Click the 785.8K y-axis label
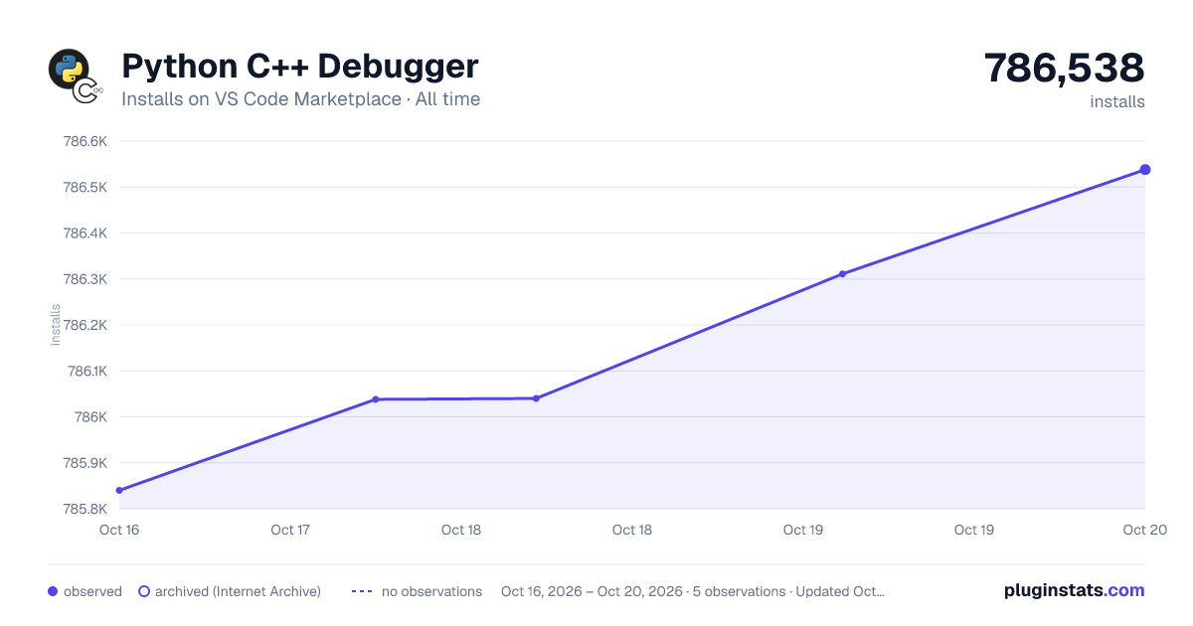 85,509
